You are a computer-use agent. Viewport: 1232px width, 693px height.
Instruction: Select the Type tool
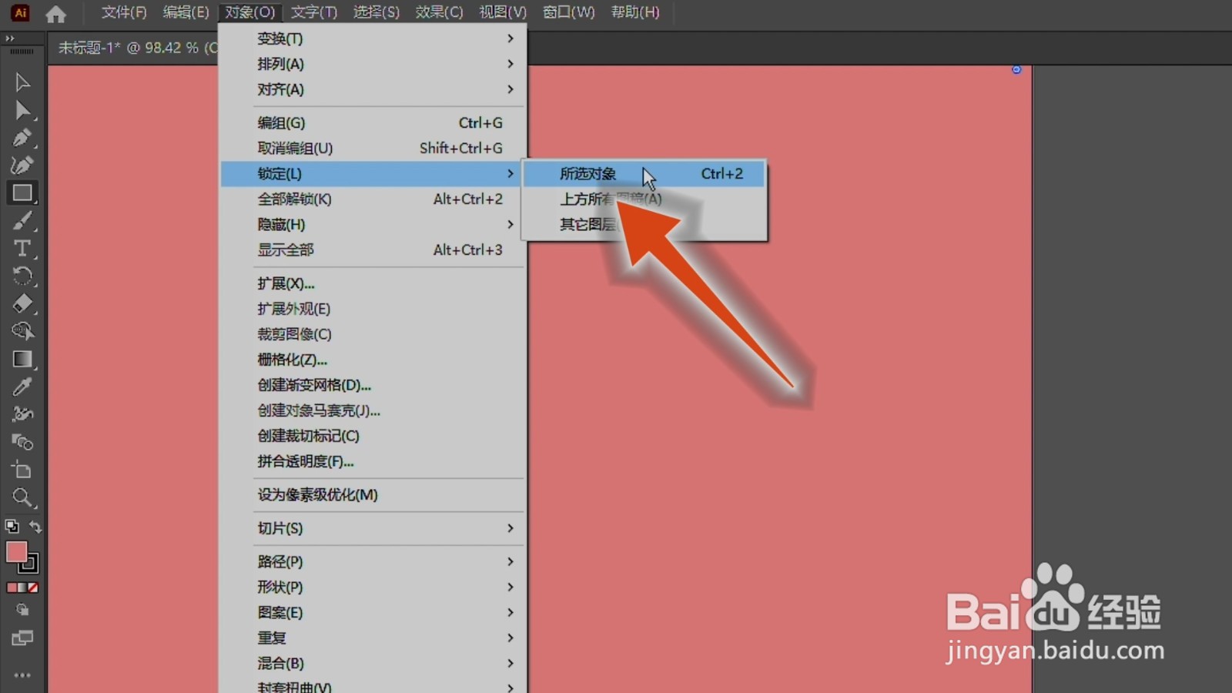[22, 249]
